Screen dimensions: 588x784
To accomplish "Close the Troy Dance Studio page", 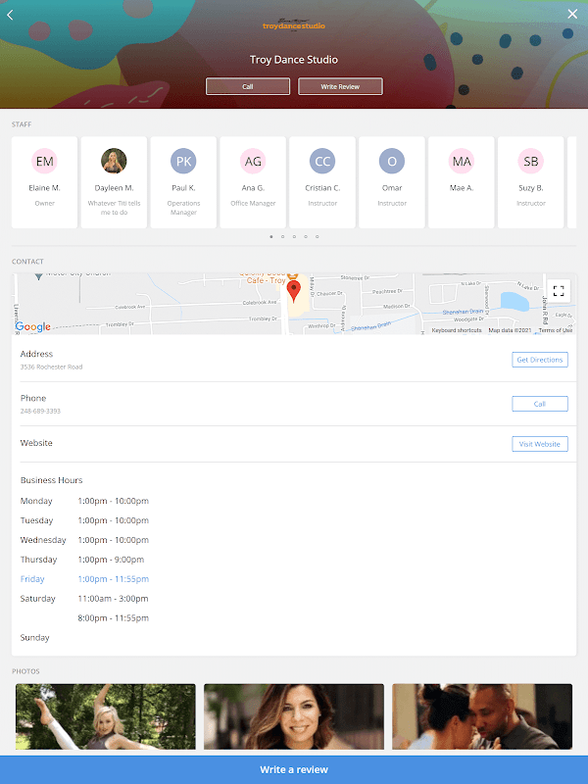I will pos(572,14).
